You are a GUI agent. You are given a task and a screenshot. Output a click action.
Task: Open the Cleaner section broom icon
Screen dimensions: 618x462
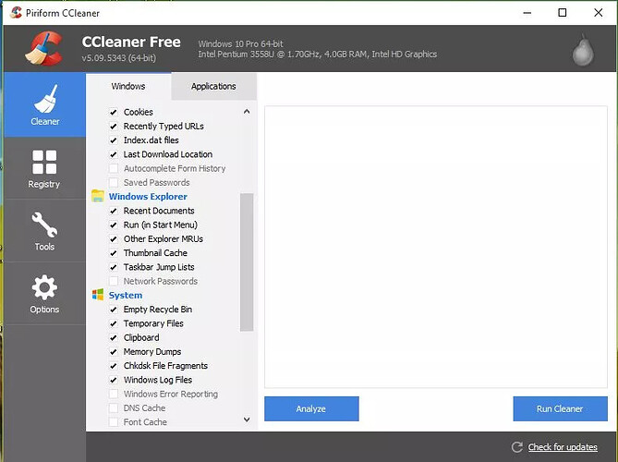click(x=44, y=98)
